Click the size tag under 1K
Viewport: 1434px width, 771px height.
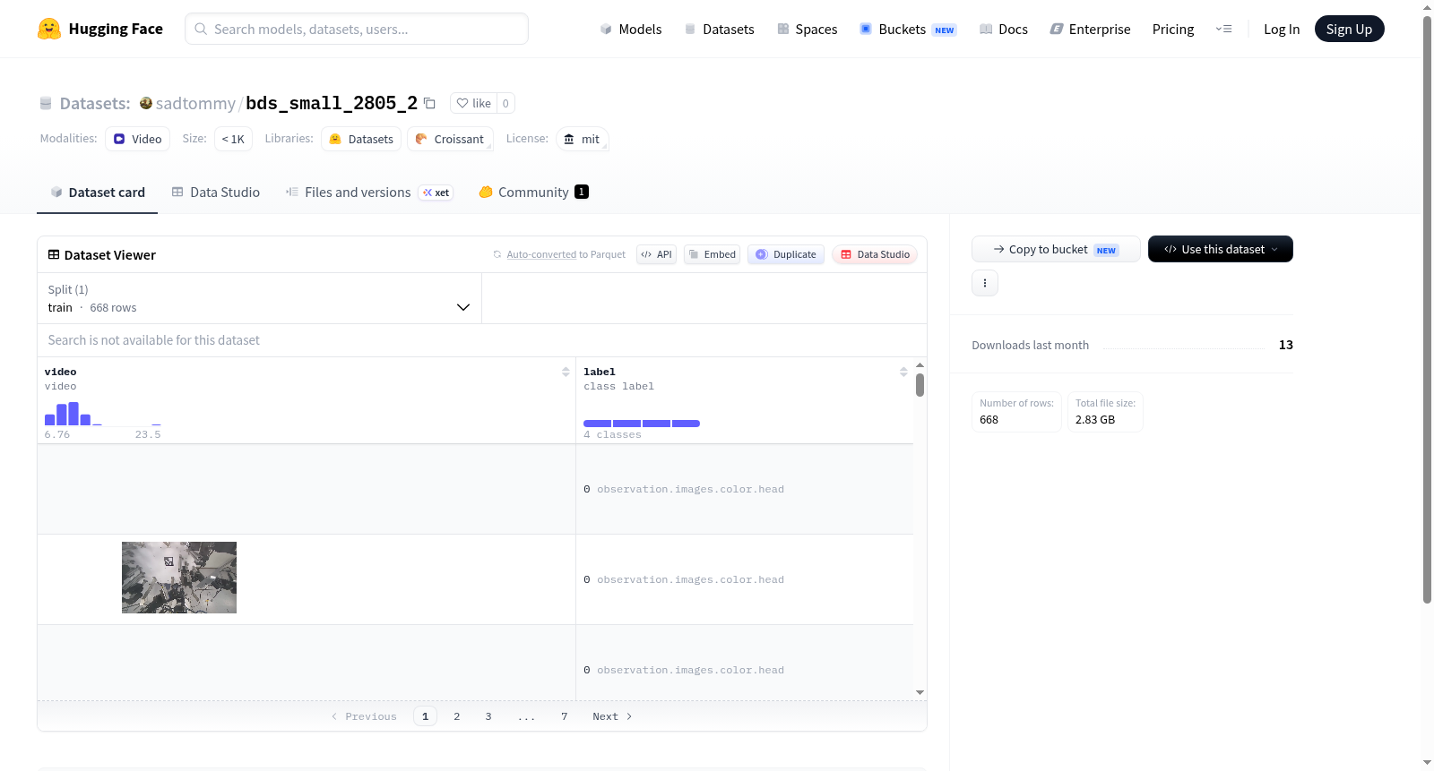point(233,139)
